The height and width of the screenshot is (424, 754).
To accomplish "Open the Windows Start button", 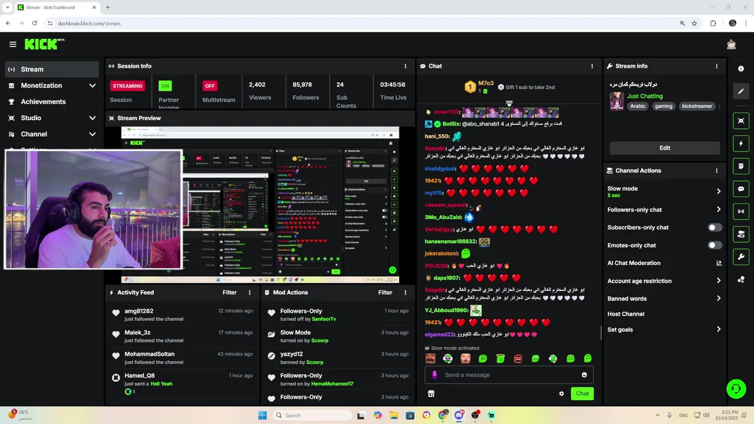I will point(263,415).
